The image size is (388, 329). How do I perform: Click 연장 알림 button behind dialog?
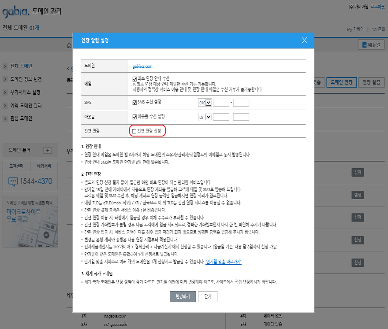click(371, 82)
